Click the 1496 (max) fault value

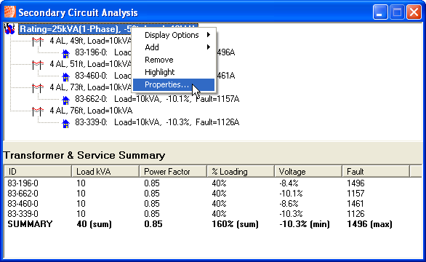coord(370,224)
